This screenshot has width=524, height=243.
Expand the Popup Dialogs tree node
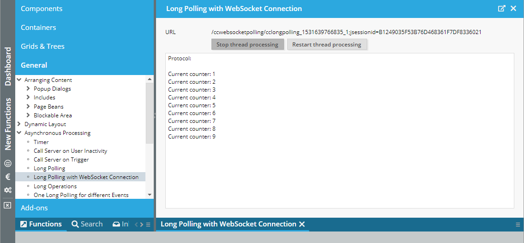pos(28,89)
